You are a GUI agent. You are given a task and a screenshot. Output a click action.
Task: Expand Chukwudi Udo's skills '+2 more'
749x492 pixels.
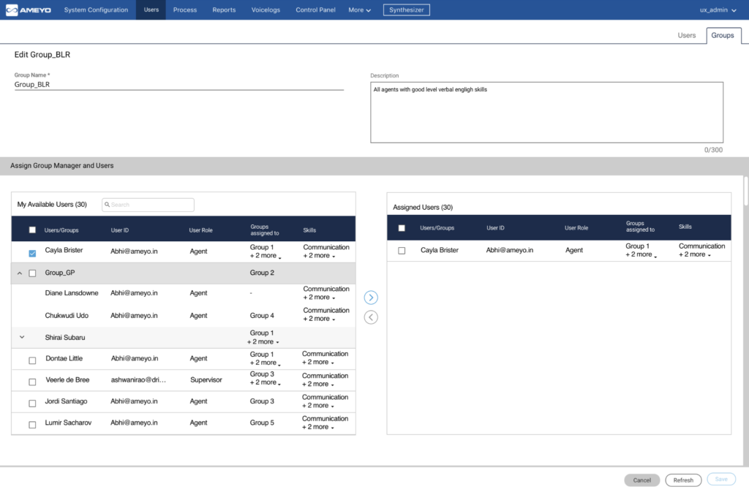click(x=319, y=319)
